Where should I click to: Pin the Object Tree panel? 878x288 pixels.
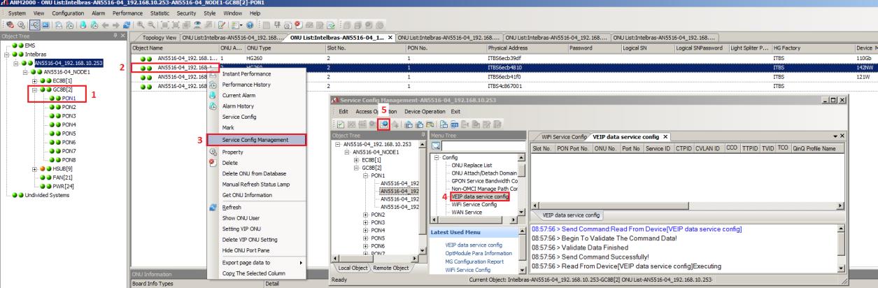click(x=115, y=36)
